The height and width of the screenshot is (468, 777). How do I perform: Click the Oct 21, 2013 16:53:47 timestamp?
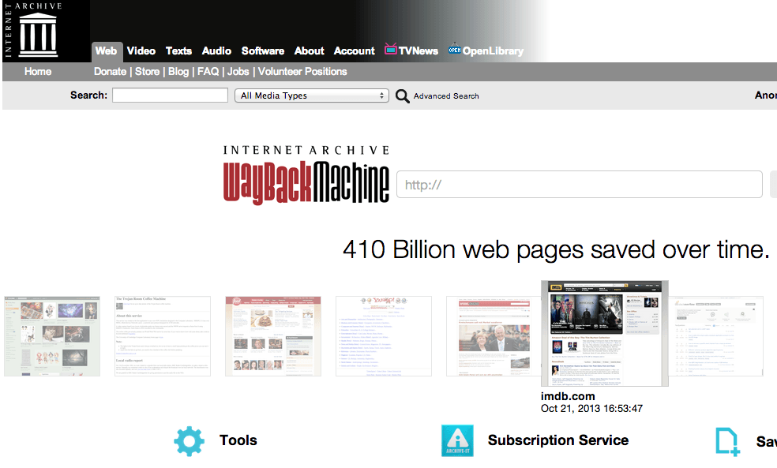click(591, 409)
